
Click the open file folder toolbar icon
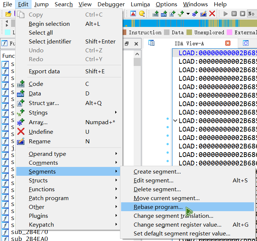tap(8, 14)
